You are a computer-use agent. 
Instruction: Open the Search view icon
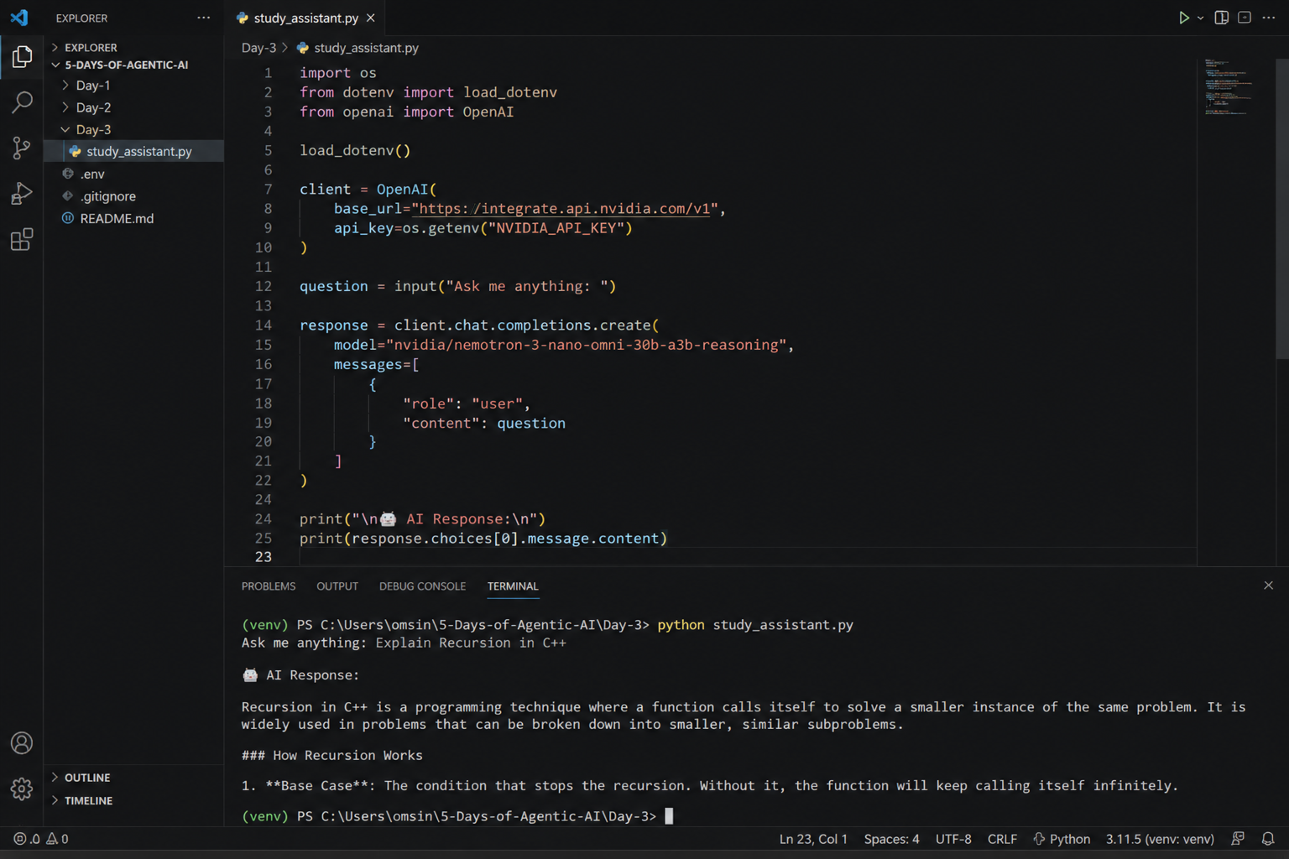pyautogui.click(x=22, y=102)
